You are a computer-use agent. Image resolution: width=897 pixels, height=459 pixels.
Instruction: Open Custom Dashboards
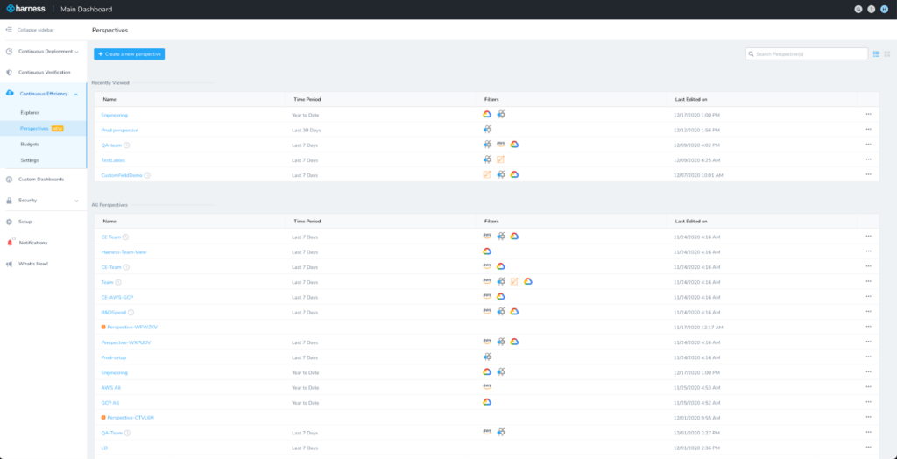[41, 180]
